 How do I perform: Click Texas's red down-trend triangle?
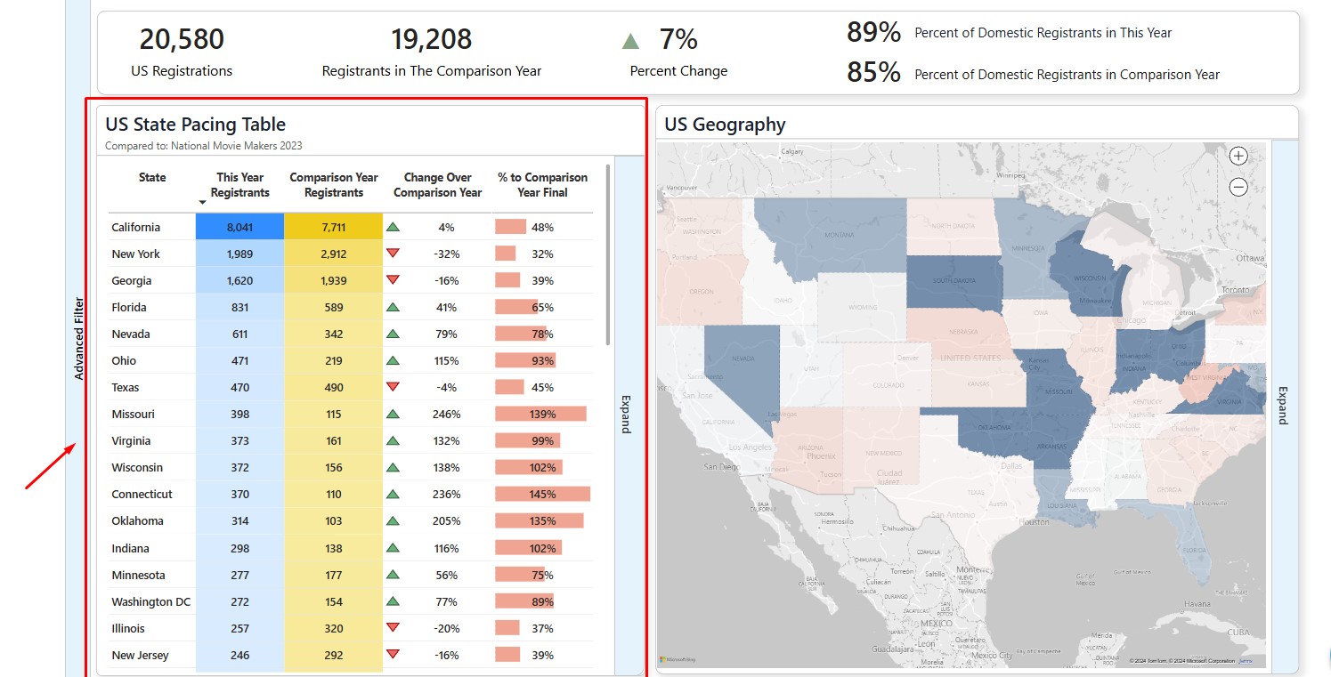393,387
